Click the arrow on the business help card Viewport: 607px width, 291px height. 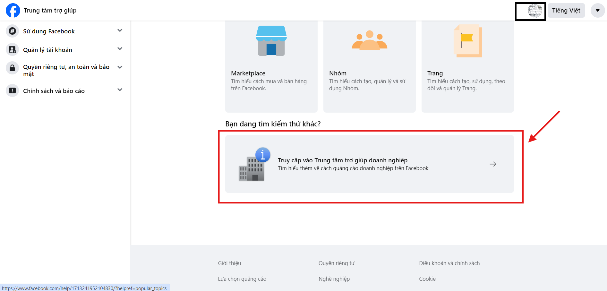pos(493,164)
